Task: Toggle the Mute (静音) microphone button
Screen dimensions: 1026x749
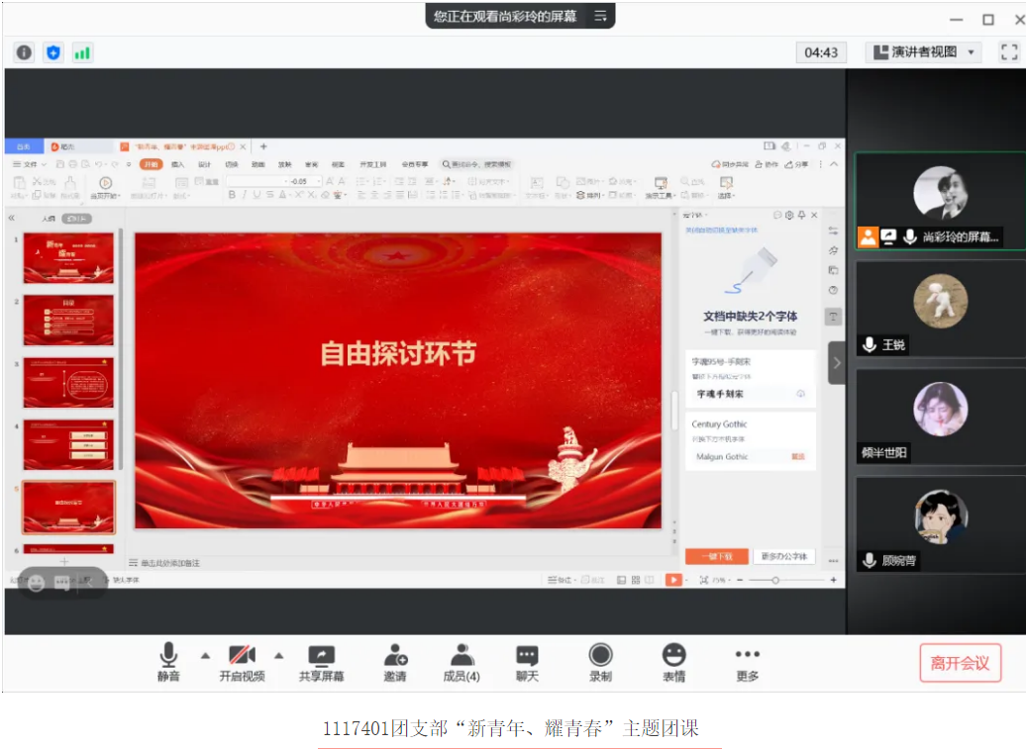Action: tap(168, 662)
